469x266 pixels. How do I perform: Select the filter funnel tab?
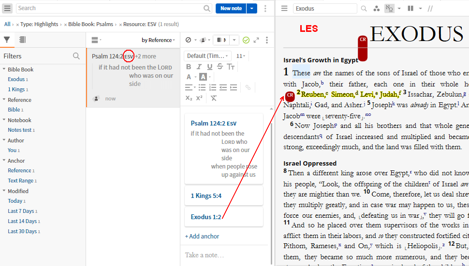tap(7, 40)
